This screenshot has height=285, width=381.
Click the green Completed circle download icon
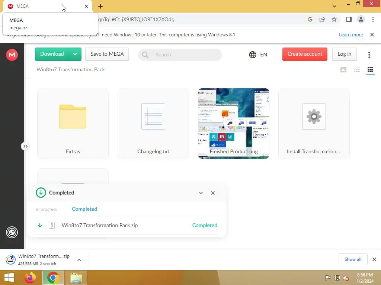(x=41, y=193)
